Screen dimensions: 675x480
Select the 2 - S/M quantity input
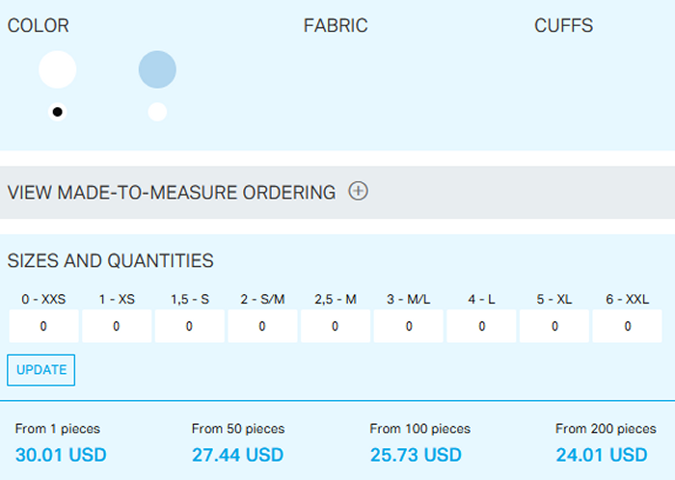coord(262,327)
